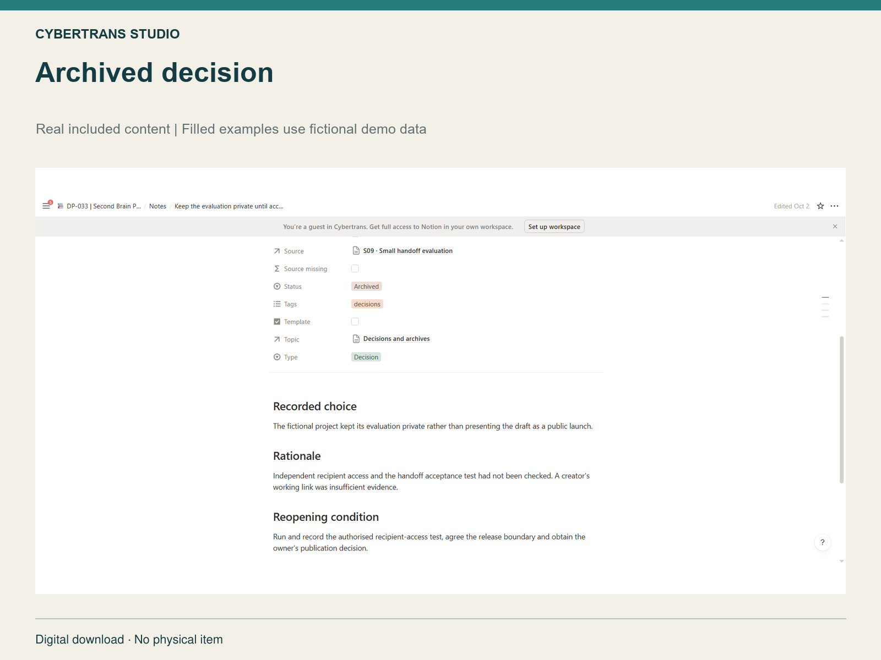Viewport: 881px width, 660px height.
Task: Click the Rationale heading
Action: click(x=297, y=456)
